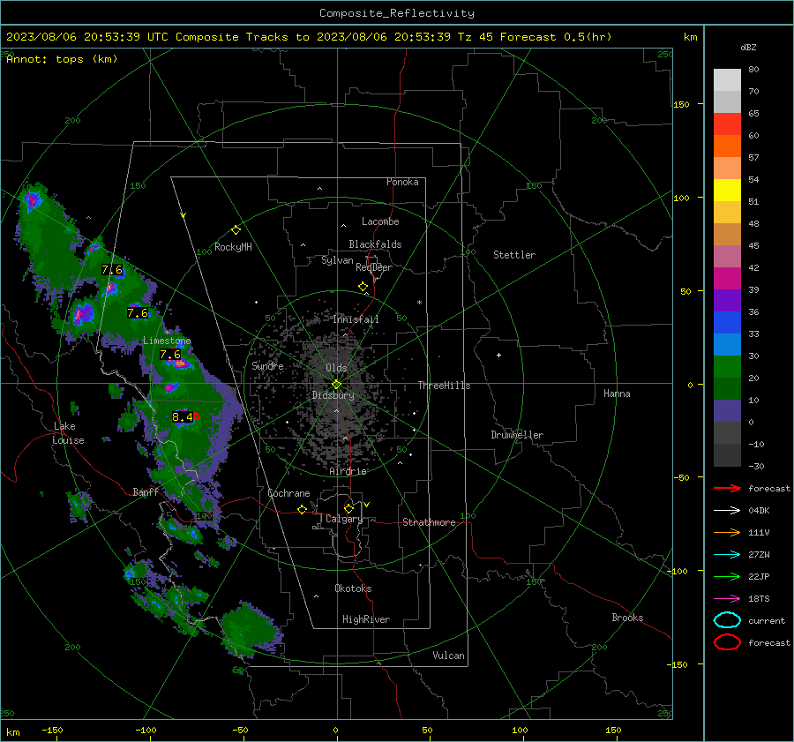Click the Limestone label
The image size is (794, 742).
coord(167,341)
